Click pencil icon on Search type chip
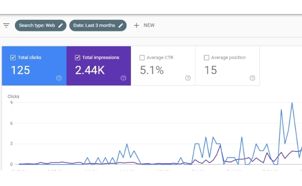The image size is (302, 186). click(x=61, y=25)
